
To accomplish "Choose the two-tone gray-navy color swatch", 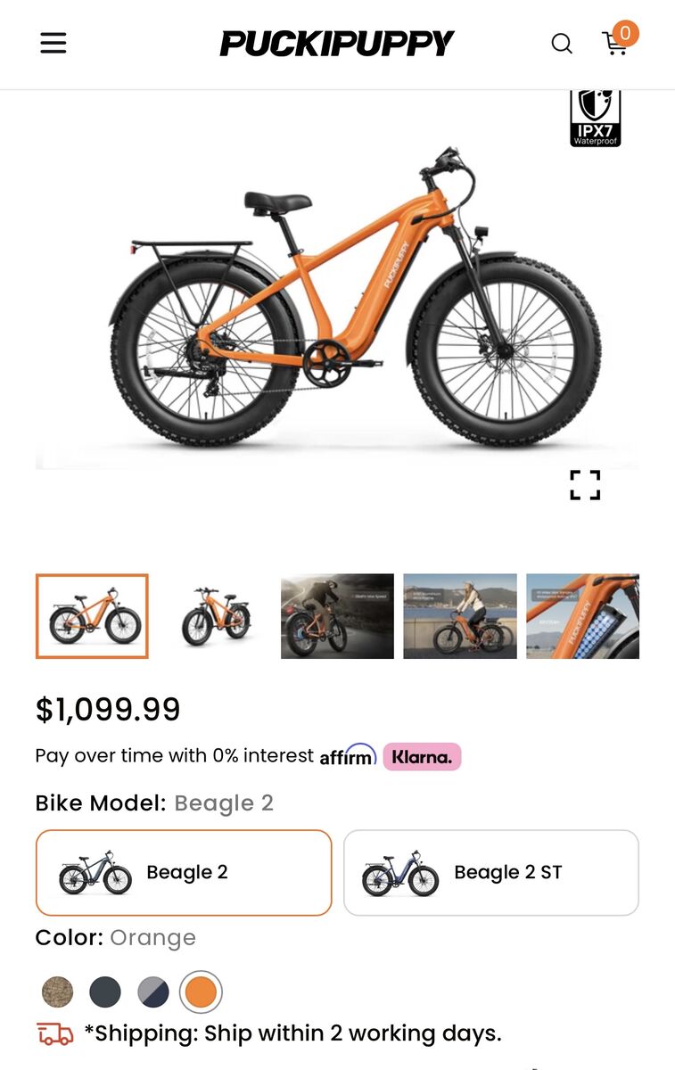I will (x=153, y=992).
